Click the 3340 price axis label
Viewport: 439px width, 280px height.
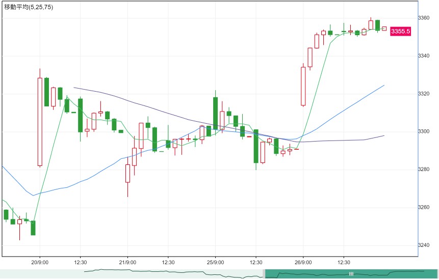423,56
